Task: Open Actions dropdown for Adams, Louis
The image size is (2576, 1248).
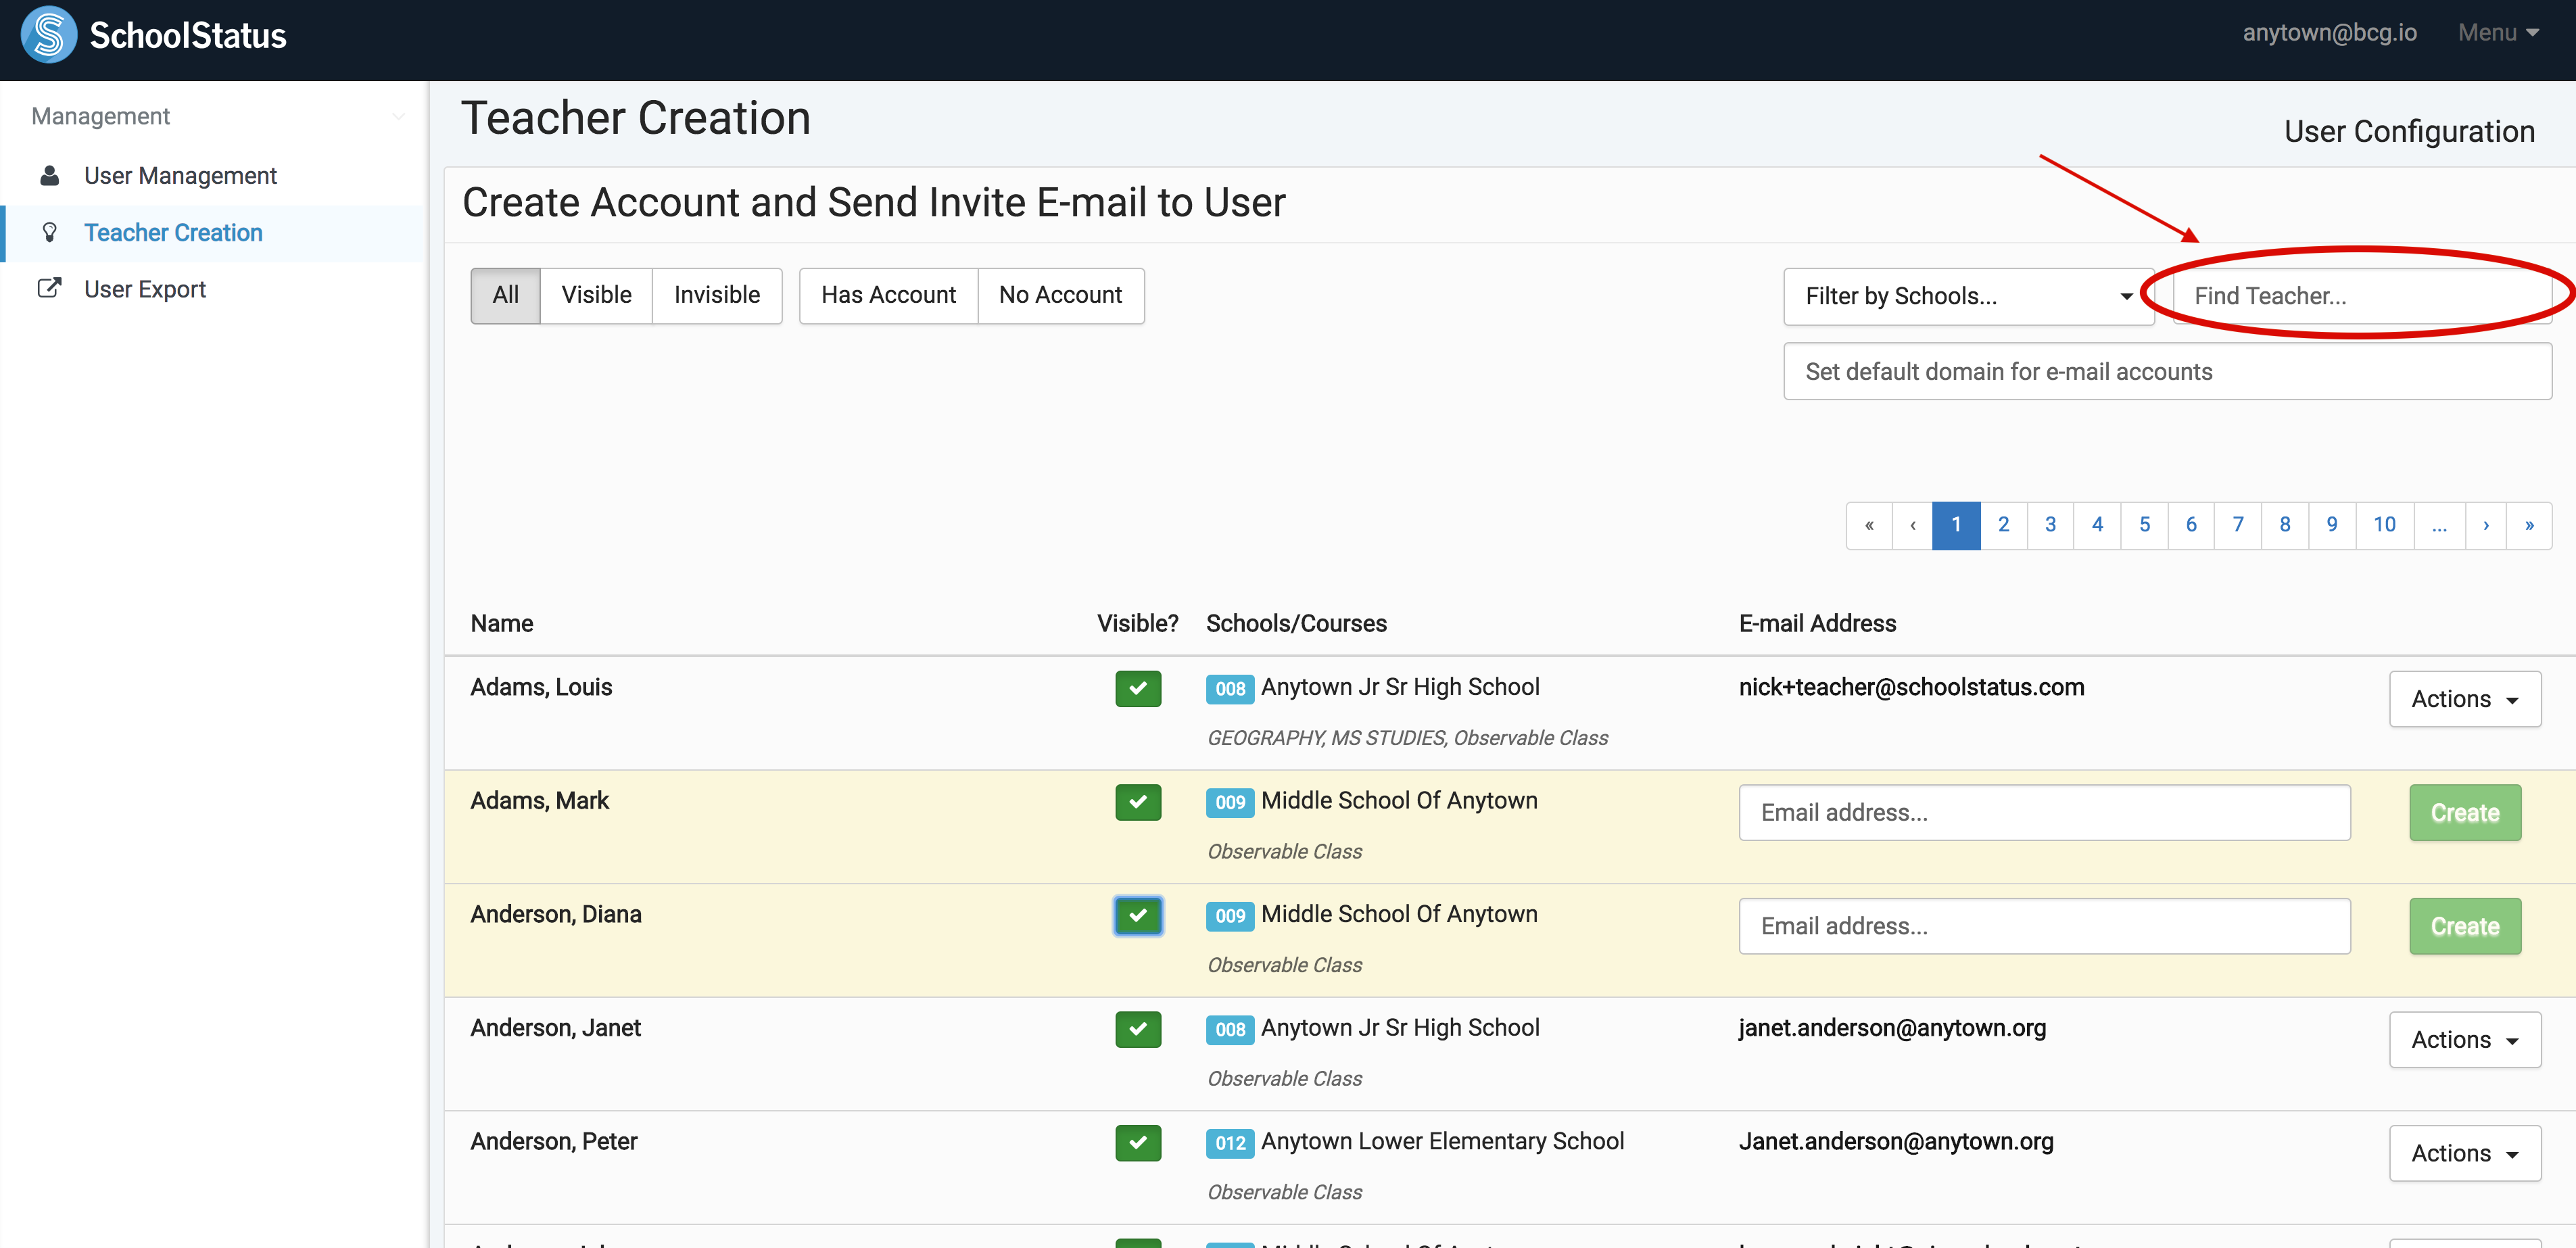Action: tap(2465, 699)
